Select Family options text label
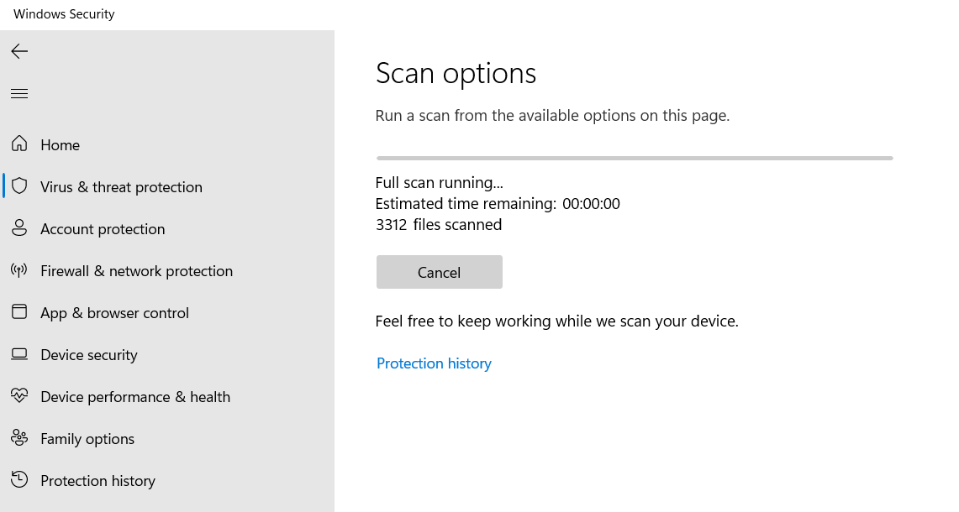Screen dimensions: 959x512 87,439
